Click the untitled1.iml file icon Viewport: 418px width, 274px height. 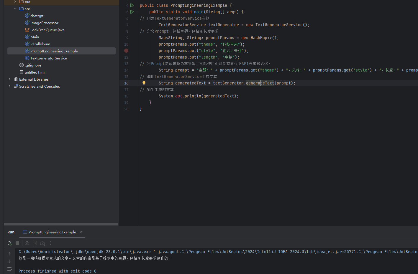pos(22,72)
